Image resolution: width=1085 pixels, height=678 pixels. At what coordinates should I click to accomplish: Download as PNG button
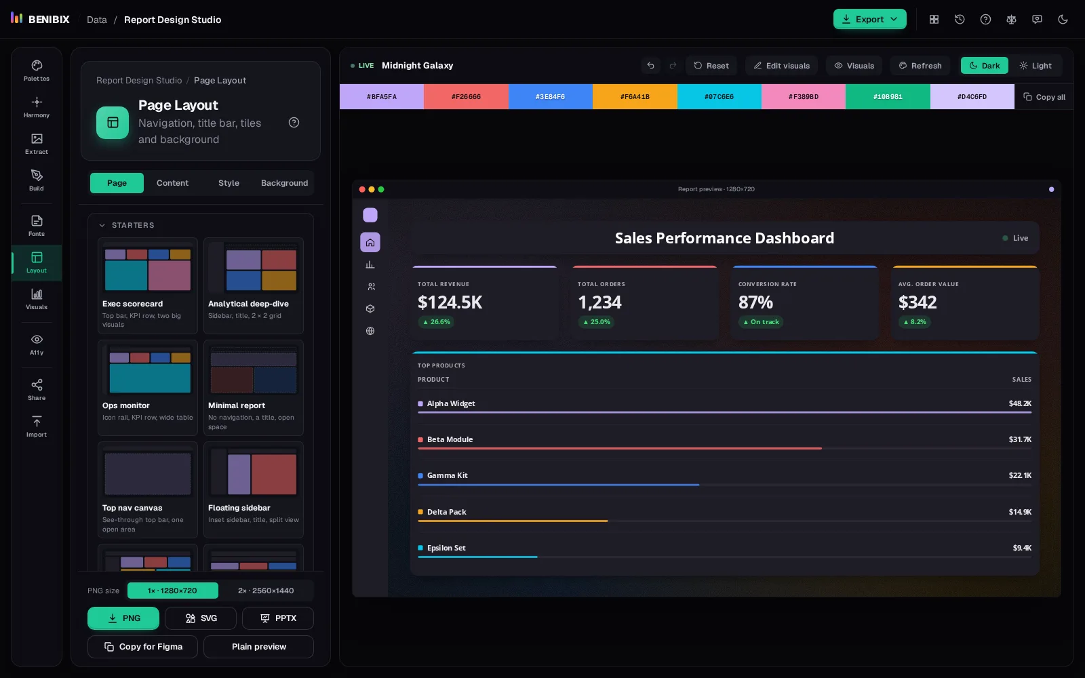click(x=123, y=618)
